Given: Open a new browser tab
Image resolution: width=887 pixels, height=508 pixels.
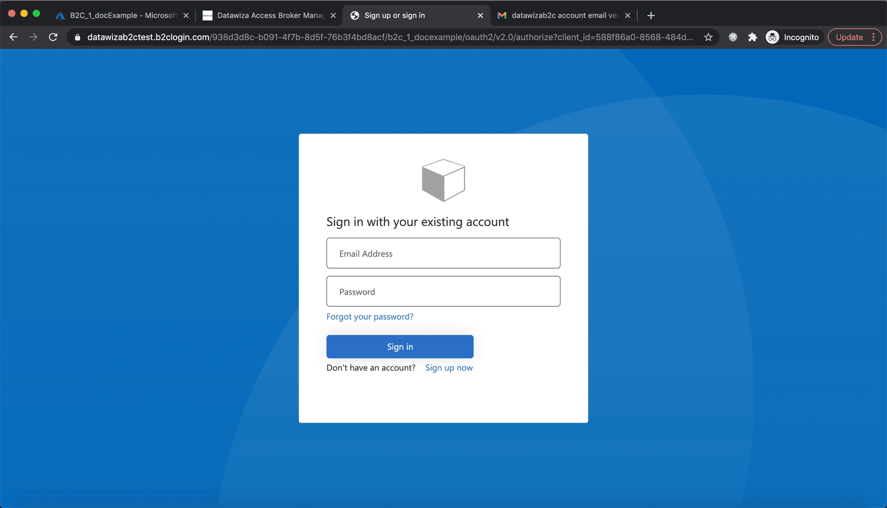Looking at the screenshot, I should pyautogui.click(x=651, y=16).
